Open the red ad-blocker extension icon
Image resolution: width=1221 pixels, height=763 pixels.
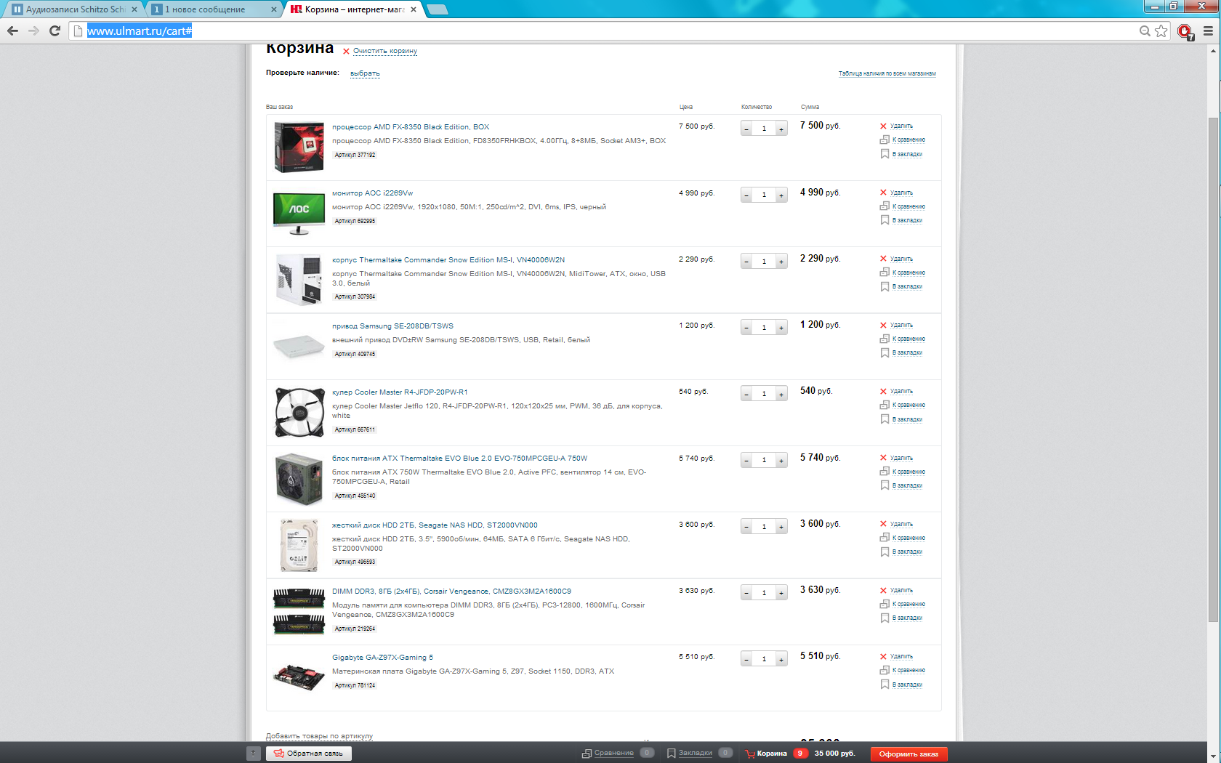point(1185,31)
